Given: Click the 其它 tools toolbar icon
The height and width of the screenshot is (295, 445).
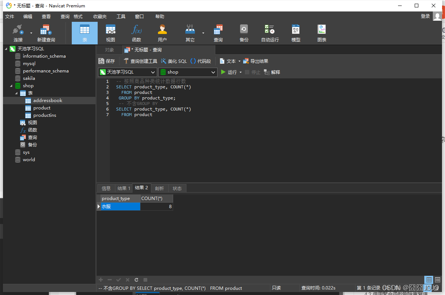Looking at the screenshot, I should pyautogui.click(x=190, y=33).
